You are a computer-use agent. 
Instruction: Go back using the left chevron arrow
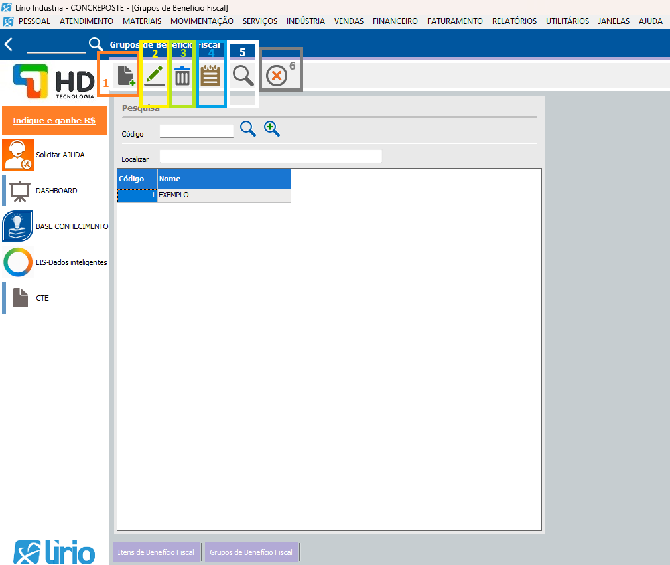9,44
